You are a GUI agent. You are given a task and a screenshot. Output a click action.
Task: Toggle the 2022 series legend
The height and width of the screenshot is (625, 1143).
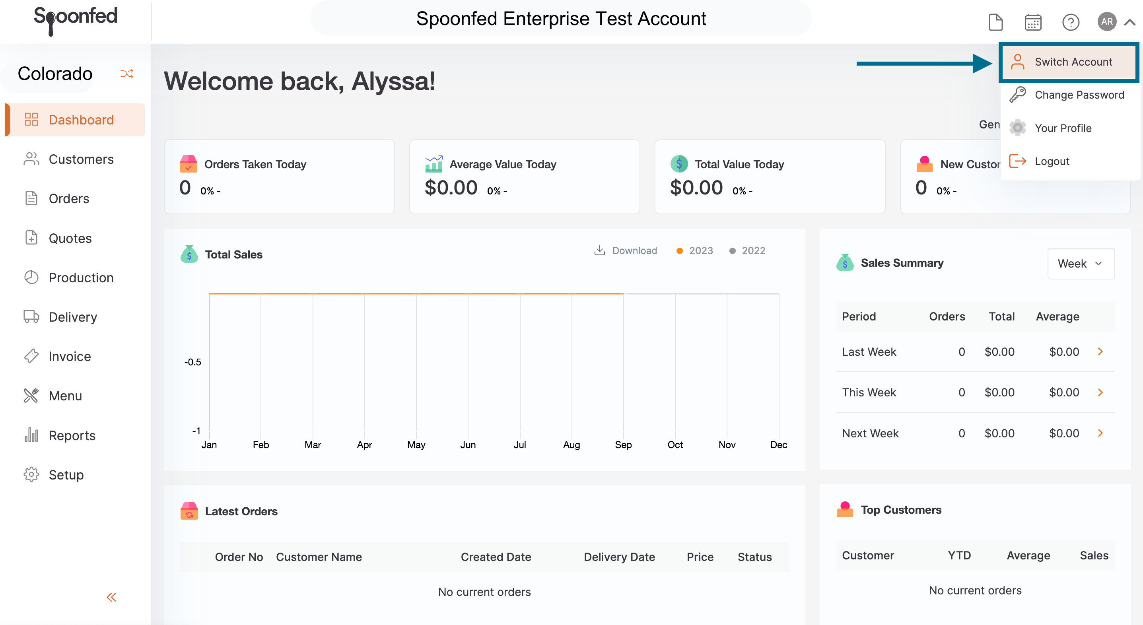pos(747,250)
